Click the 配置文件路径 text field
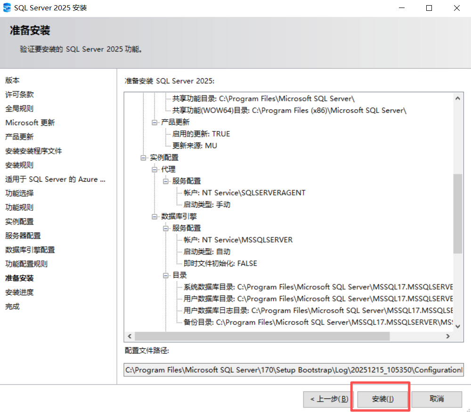This screenshot has width=471, height=412. point(293,370)
